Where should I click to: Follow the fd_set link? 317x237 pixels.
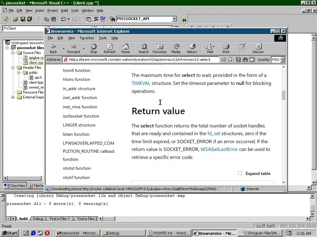click(x=214, y=133)
